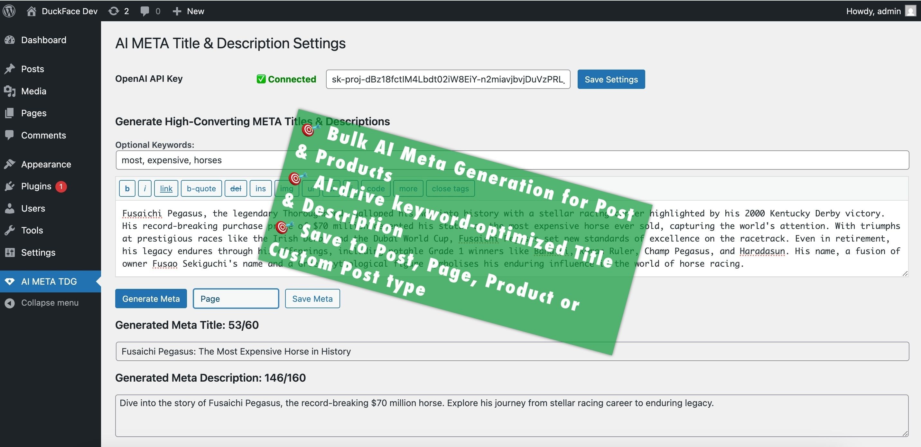Insert a link via link button
Screen dimensions: 921x447
click(166, 188)
